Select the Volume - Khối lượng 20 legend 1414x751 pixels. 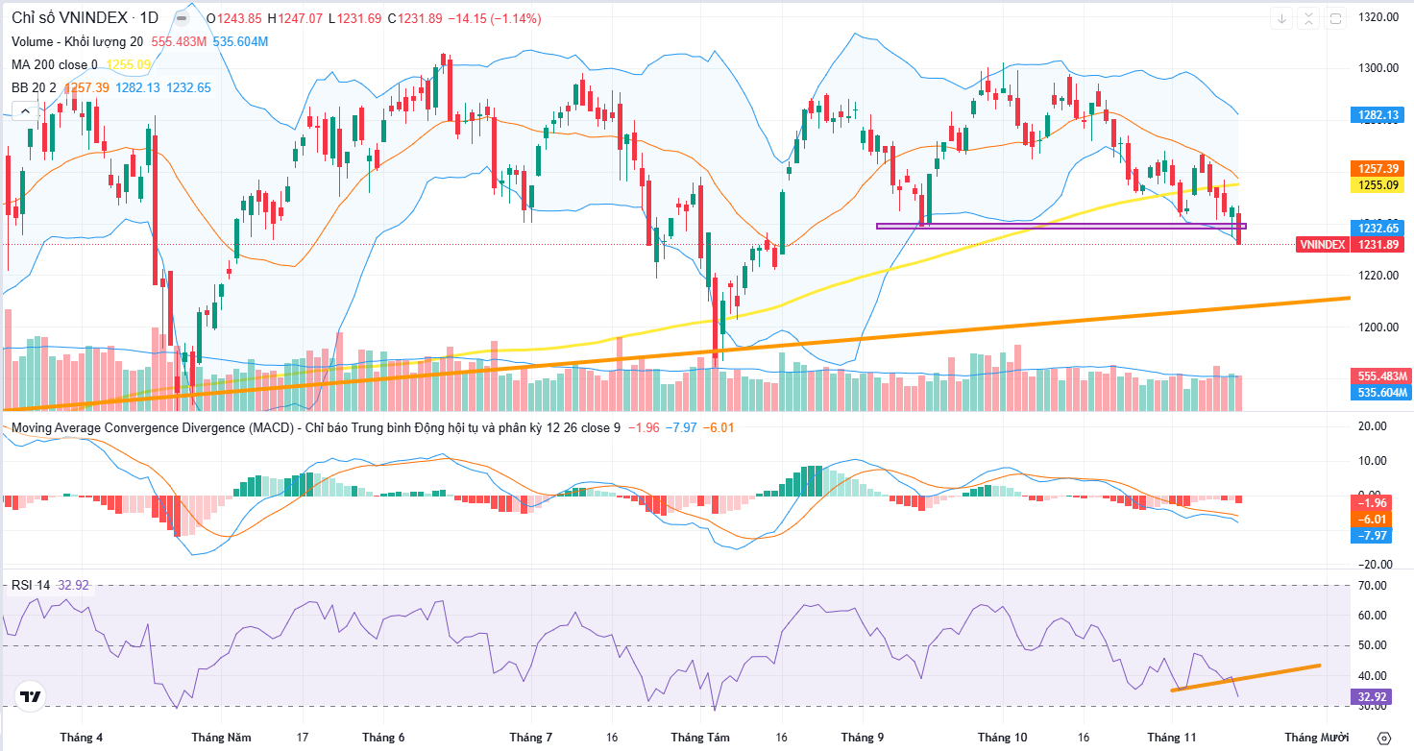click(78, 41)
